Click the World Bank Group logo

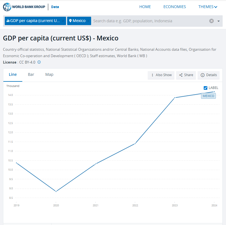[x=24, y=7]
